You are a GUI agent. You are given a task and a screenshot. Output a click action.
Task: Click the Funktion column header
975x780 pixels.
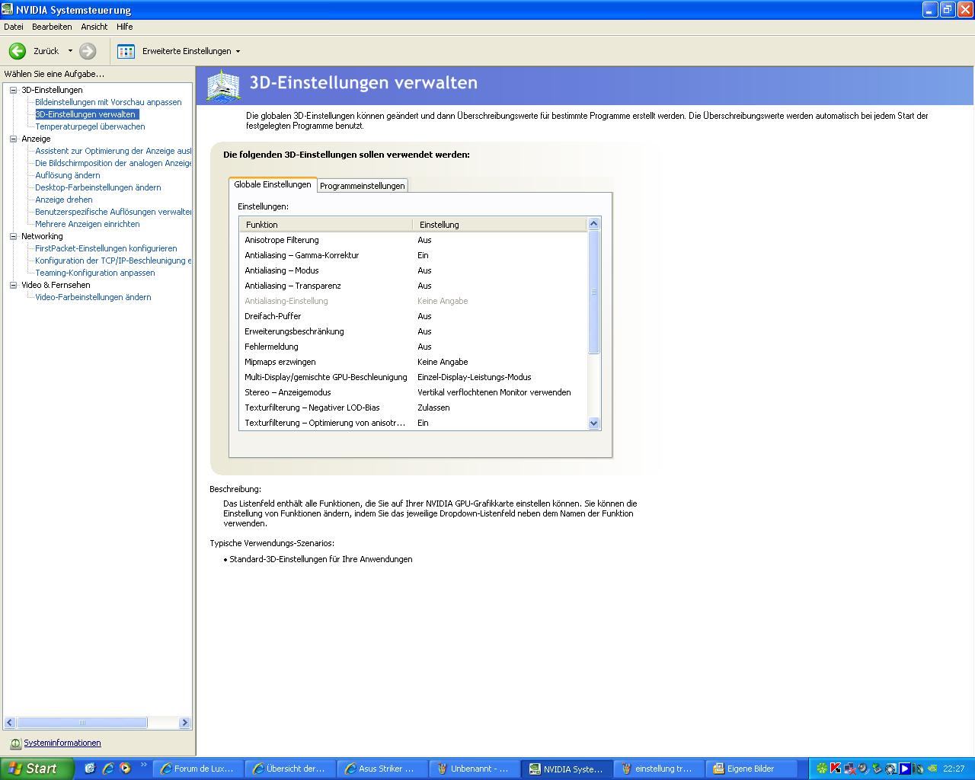[326, 225]
